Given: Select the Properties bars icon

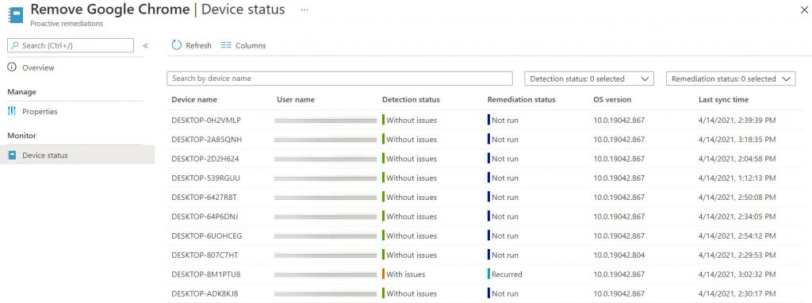Looking at the screenshot, I should tap(12, 111).
